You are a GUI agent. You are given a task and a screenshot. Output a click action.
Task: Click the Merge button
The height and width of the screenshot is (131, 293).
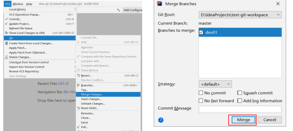pyautogui.click(x=243, y=120)
